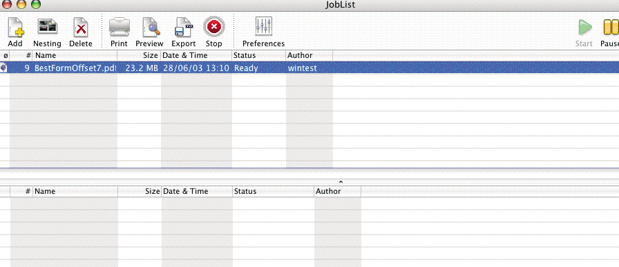Viewport: 619px width, 267px height.
Task: Sort upper list by Name column
Action: coord(75,55)
